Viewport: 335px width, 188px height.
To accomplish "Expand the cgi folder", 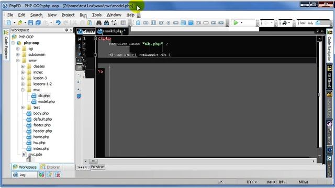I will [18, 49].
